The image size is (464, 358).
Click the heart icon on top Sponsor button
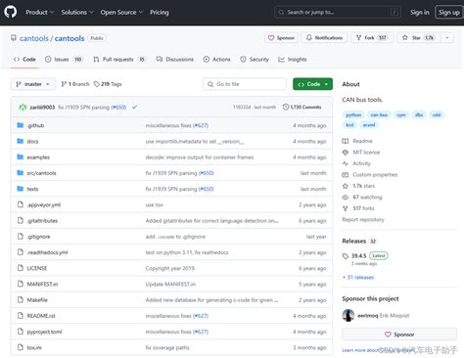point(271,38)
